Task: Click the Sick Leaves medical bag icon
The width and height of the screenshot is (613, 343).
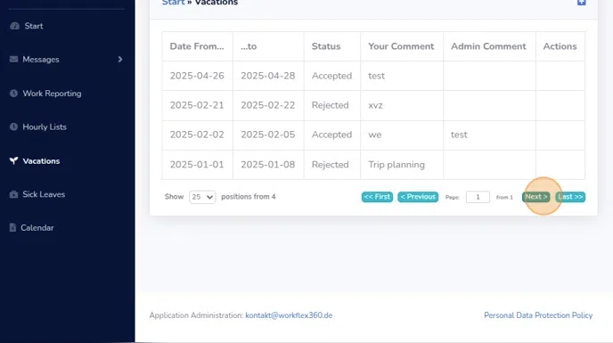Action: [13, 194]
